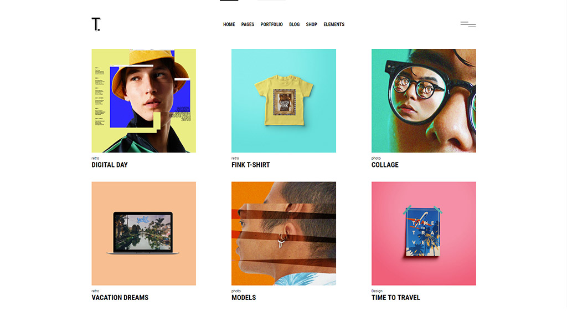
Task: View the Collage glasses photo
Action: (424, 100)
